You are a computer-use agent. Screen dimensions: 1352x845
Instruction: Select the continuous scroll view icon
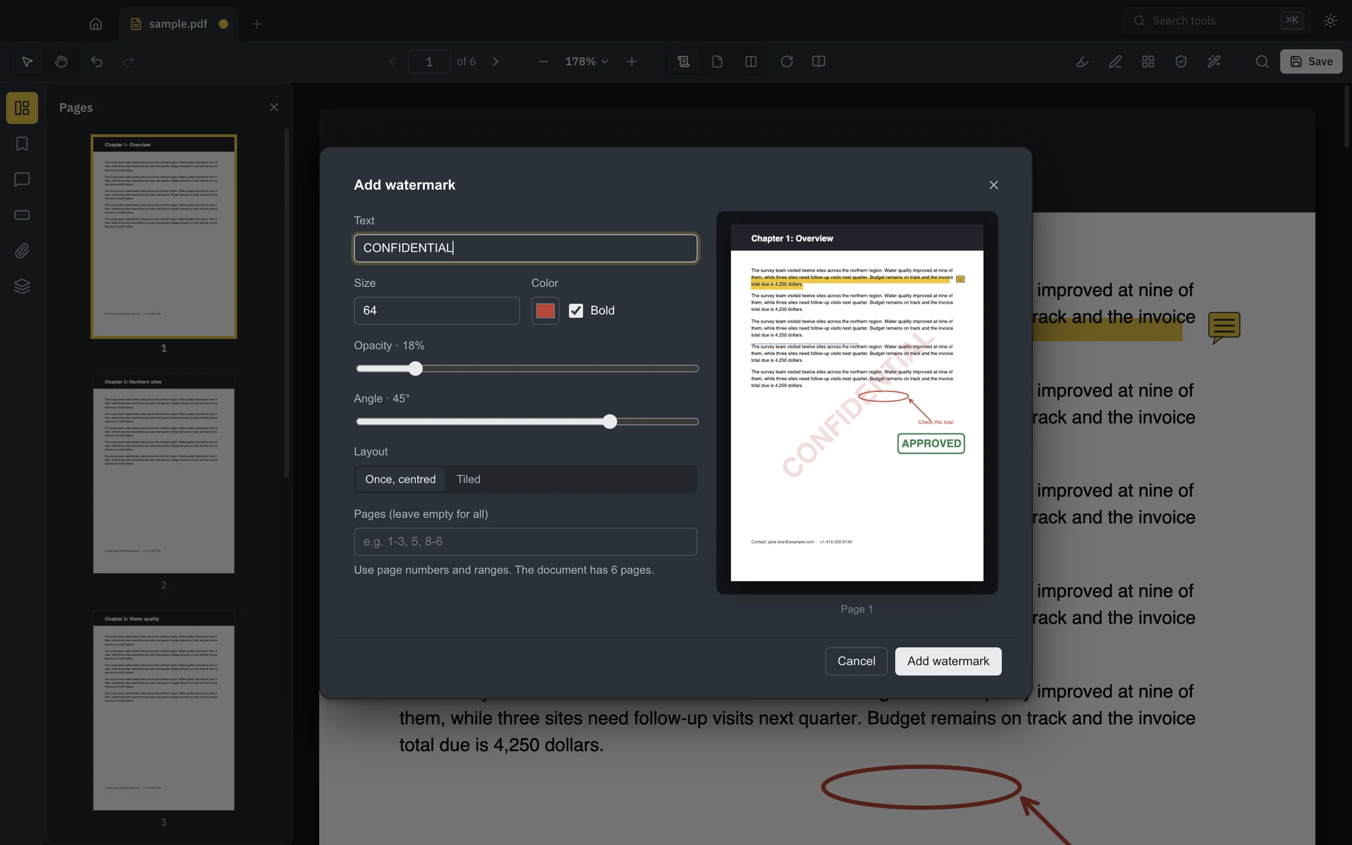683,61
